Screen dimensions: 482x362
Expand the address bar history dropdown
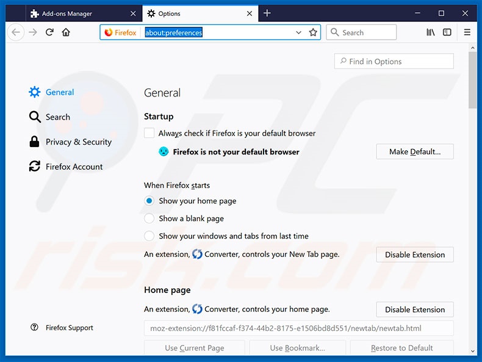tap(298, 32)
